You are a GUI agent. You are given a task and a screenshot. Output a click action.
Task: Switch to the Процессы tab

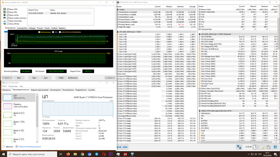pyautogui.click(x=6, y=90)
